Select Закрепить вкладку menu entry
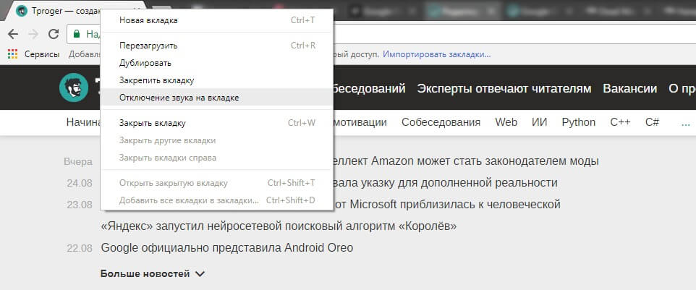This screenshot has width=696, height=290. [x=156, y=80]
